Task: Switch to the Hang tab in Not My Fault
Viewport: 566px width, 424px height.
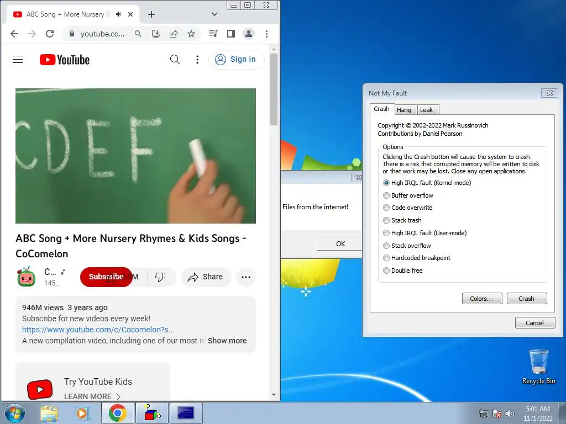Action: [x=403, y=110]
